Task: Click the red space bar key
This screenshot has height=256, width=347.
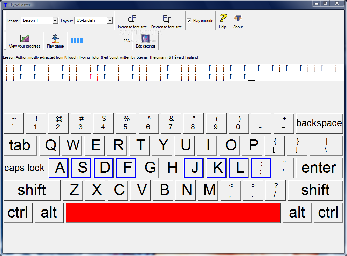Action: (173, 213)
